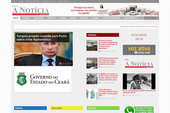
Task: Open the green Esporte section header
Action: tap(103, 108)
